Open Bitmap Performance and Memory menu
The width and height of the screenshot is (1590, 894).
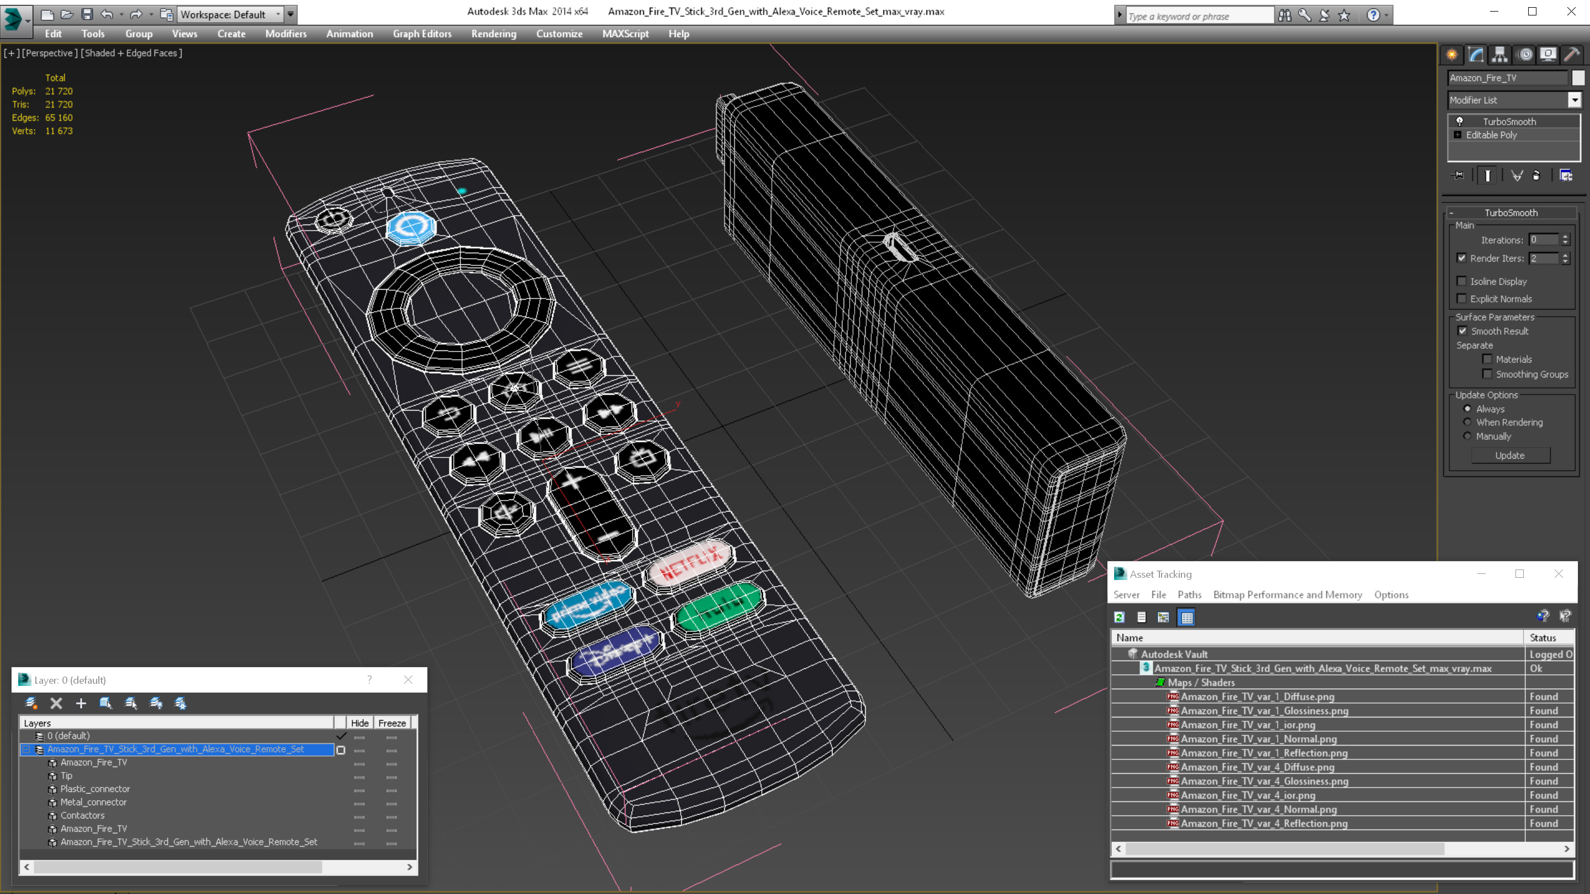pyautogui.click(x=1287, y=595)
